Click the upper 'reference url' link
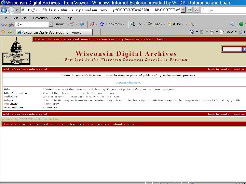 [x=38, y=69]
